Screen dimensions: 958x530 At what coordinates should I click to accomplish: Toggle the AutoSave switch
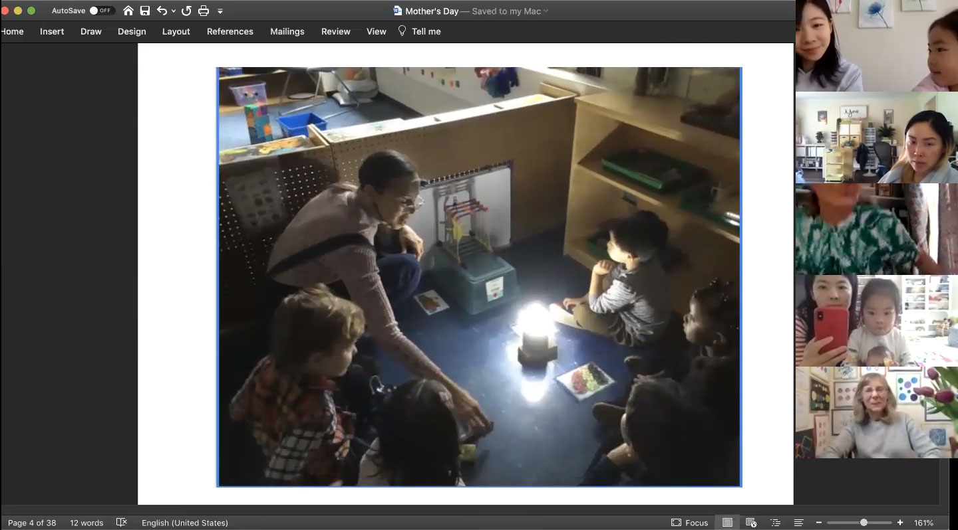coord(102,11)
